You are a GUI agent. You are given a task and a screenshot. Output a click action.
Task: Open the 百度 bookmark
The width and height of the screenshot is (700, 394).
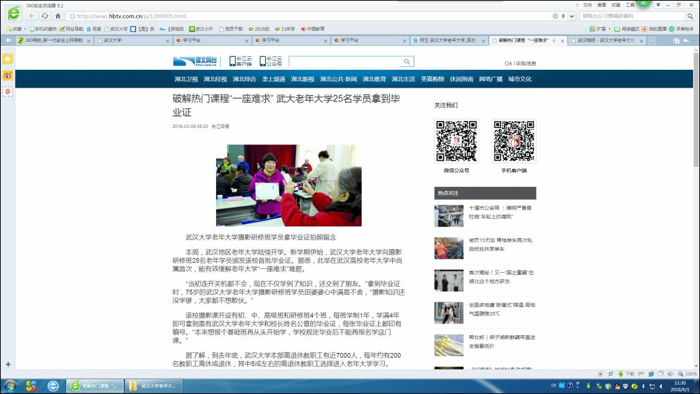coord(94,29)
